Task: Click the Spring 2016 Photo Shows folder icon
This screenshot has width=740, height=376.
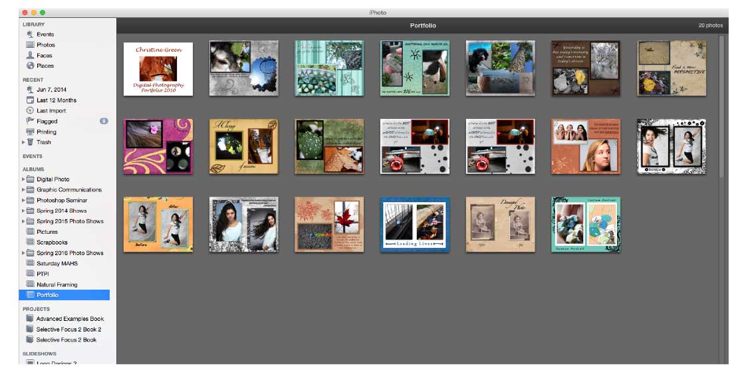Action: coord(30,253)
